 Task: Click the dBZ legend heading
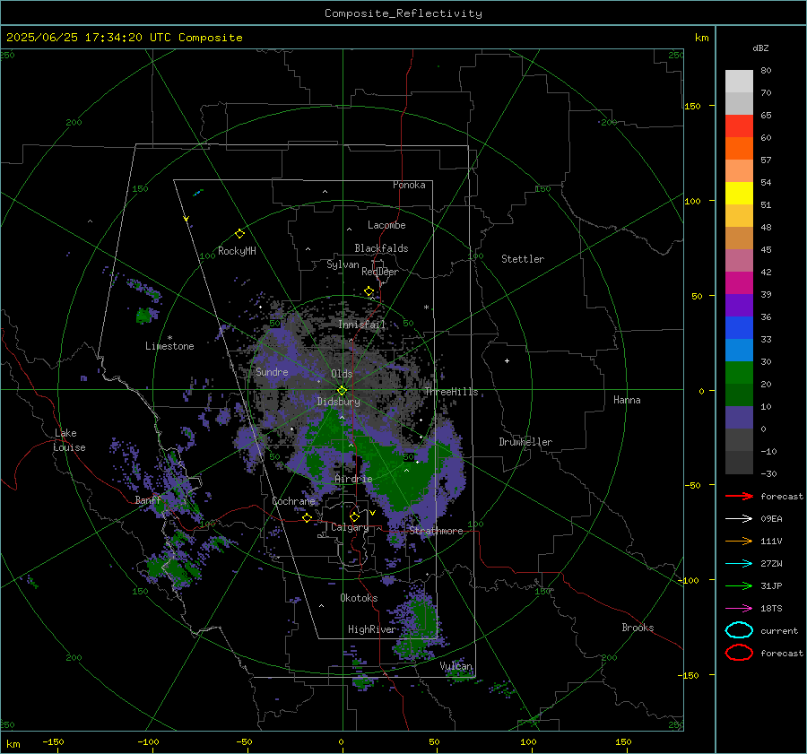point(760,48)
